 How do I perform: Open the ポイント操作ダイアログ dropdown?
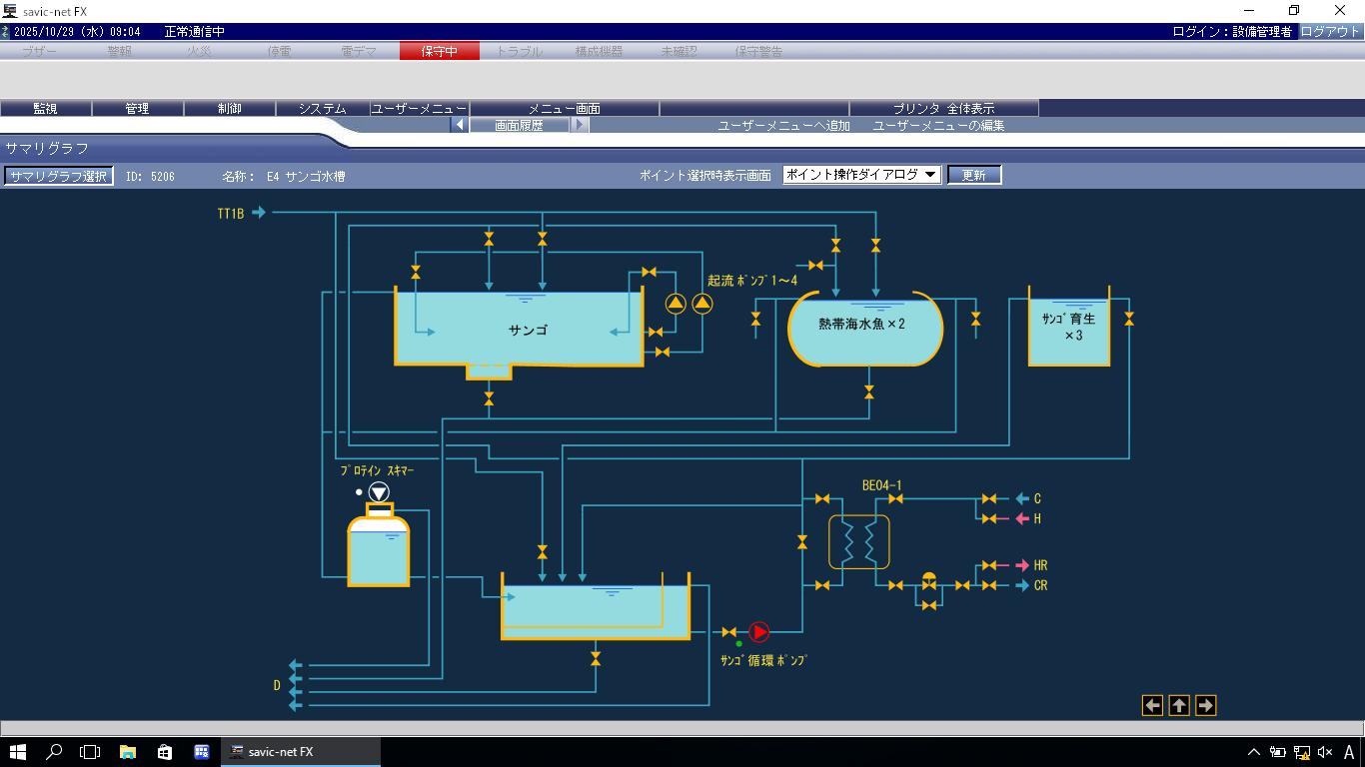coord(861,175)
